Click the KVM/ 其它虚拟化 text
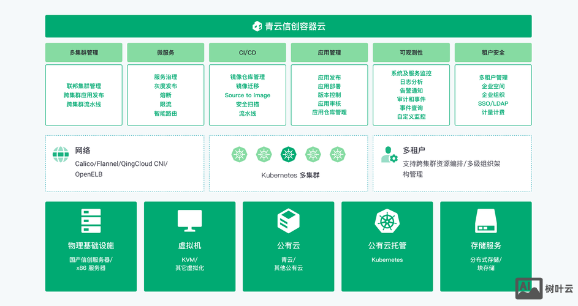The image size is (578, 306). coord(190,264)
